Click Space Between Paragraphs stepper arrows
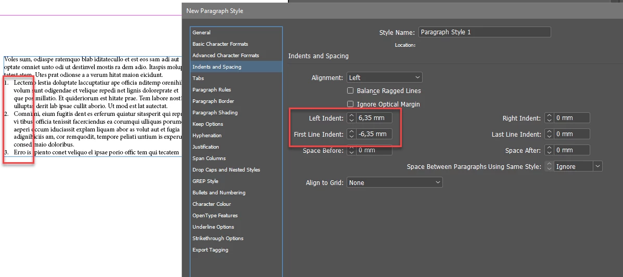The height and width of the screenshot is (277, 623). pyautogui.click(x=549, y=166)
